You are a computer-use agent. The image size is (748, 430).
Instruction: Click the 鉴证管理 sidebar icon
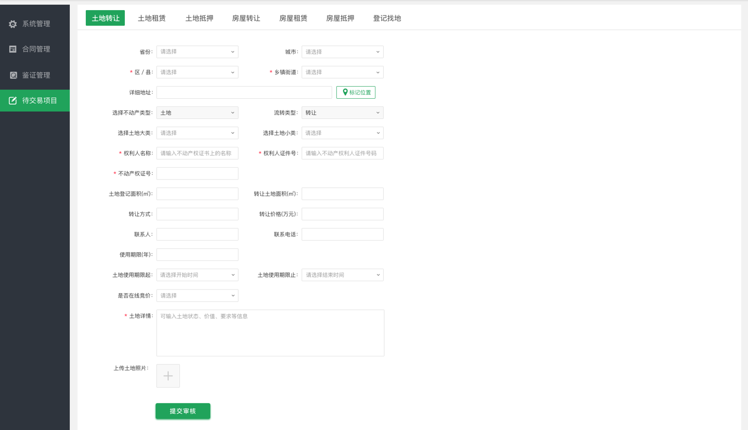click(x=13, y=75)
